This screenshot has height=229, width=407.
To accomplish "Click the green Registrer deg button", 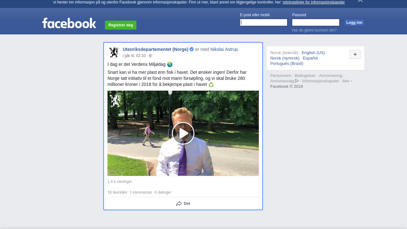I will pos(121,25).
